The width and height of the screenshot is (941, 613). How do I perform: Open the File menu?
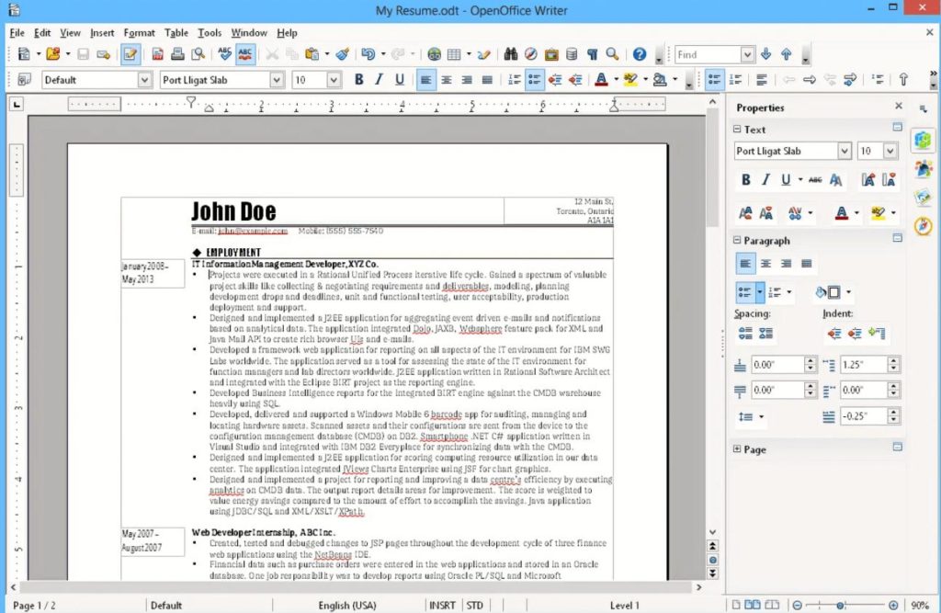click(17, 33)
